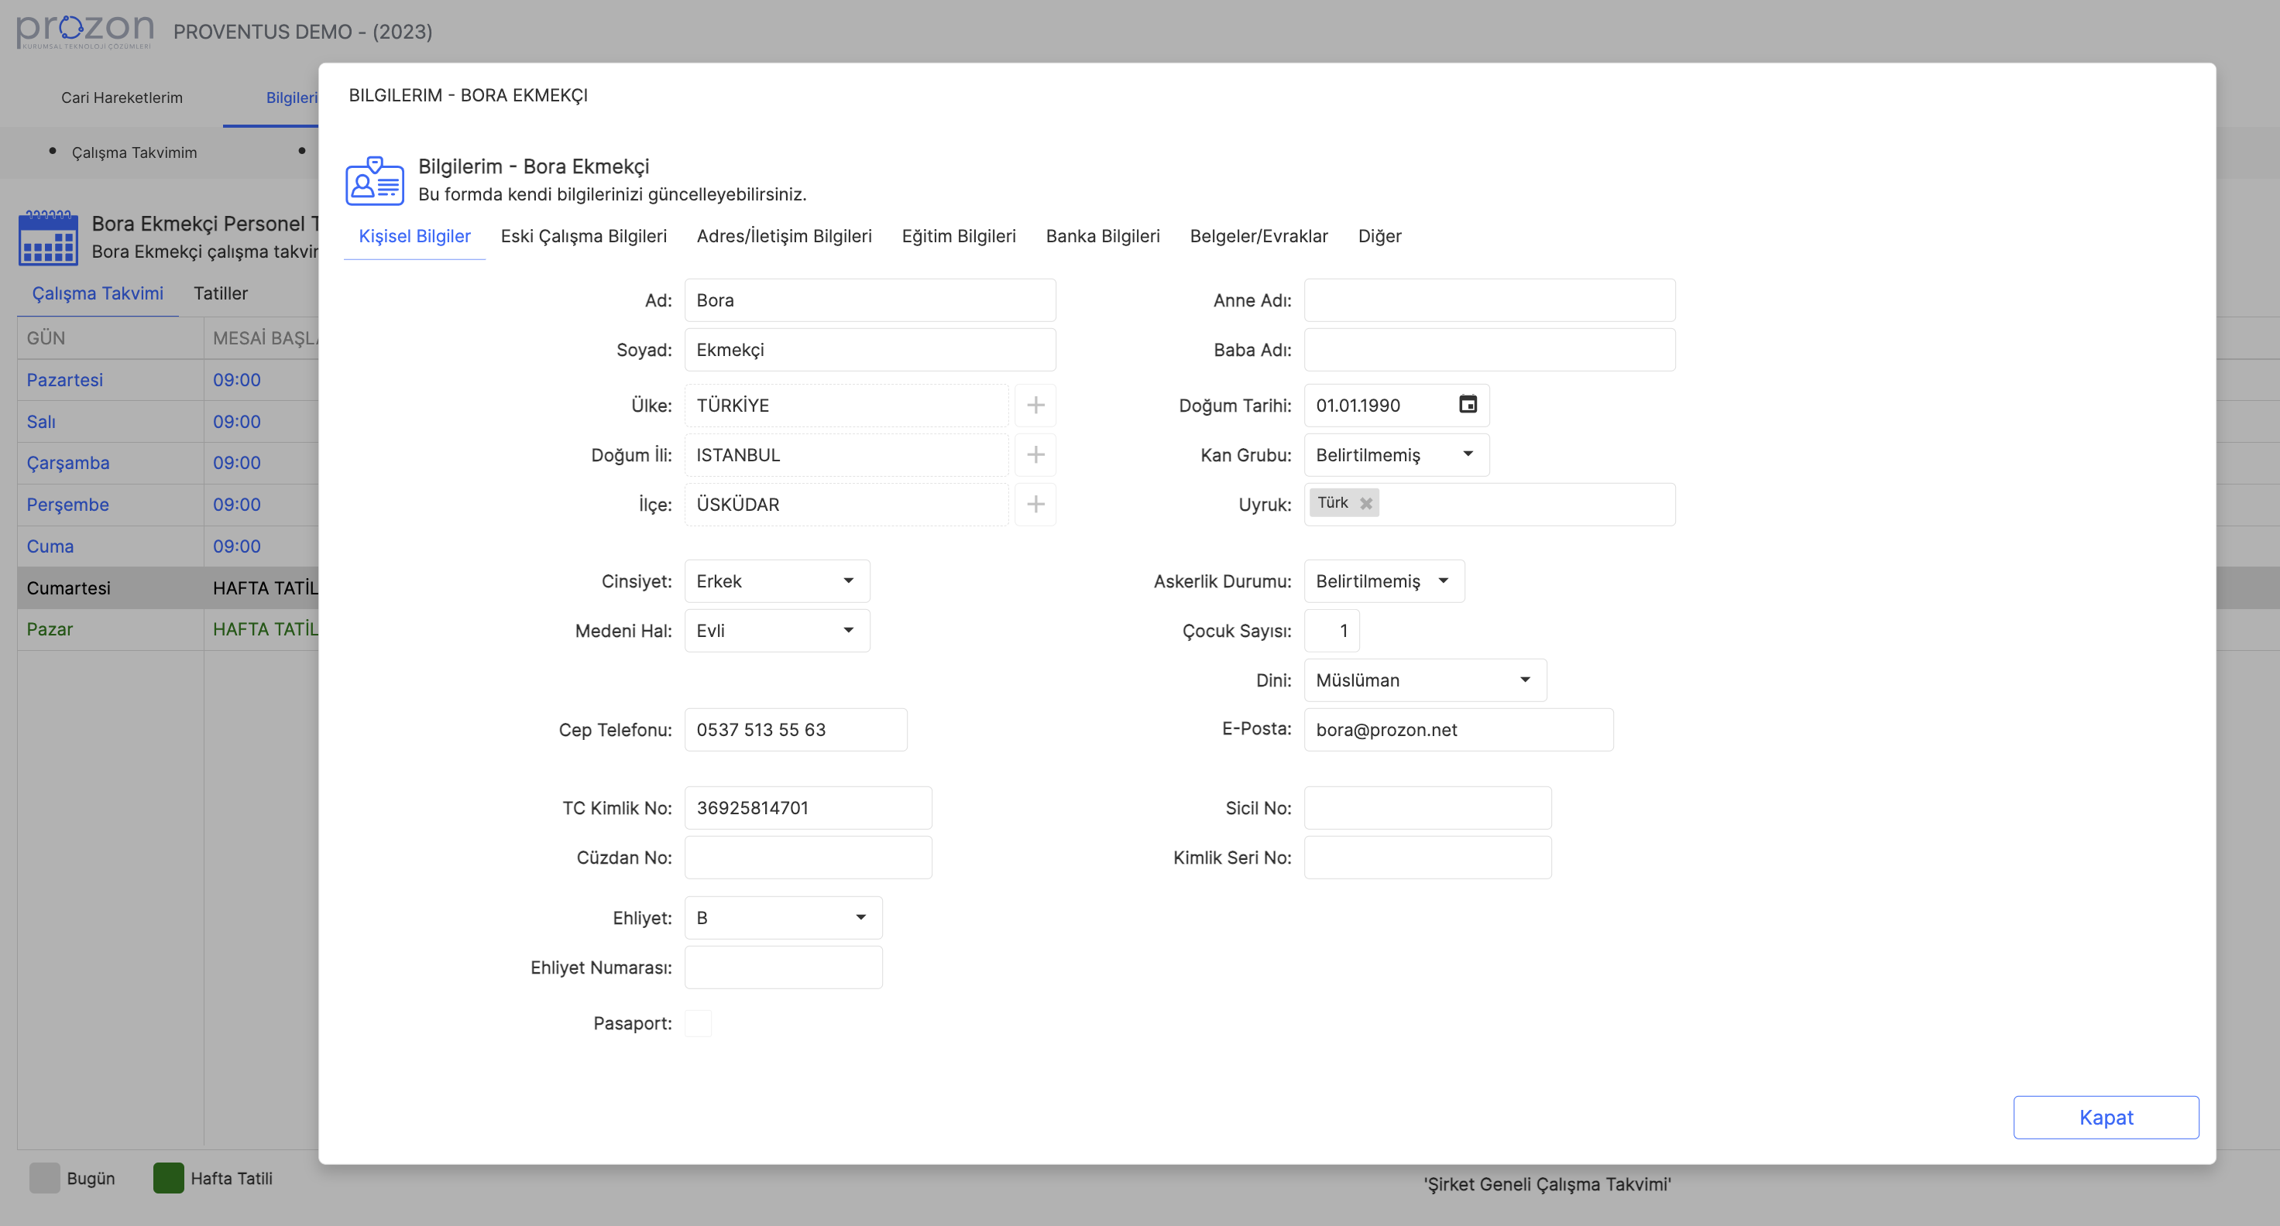The height and width of the screenshot is (1226, 2280).
Task: Click the Kimlik Seri No field
Action: click(x=1427, y=857)
